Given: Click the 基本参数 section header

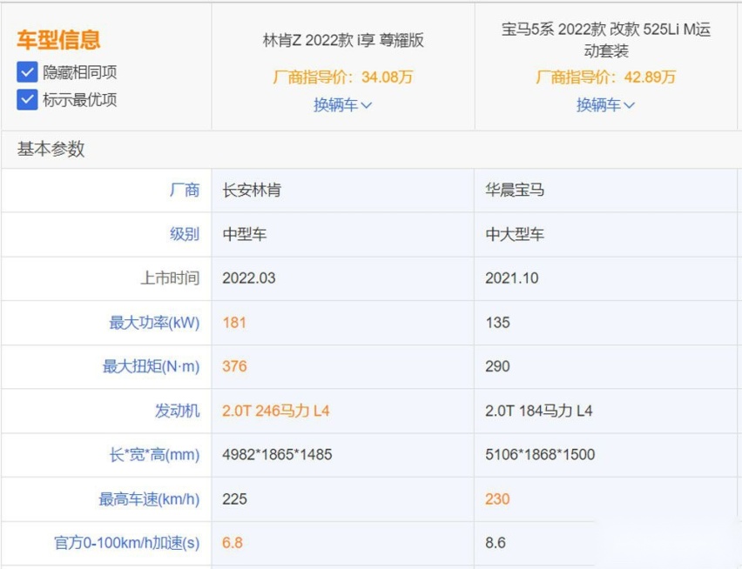Looking at the screenshot, I should point(51,149).
